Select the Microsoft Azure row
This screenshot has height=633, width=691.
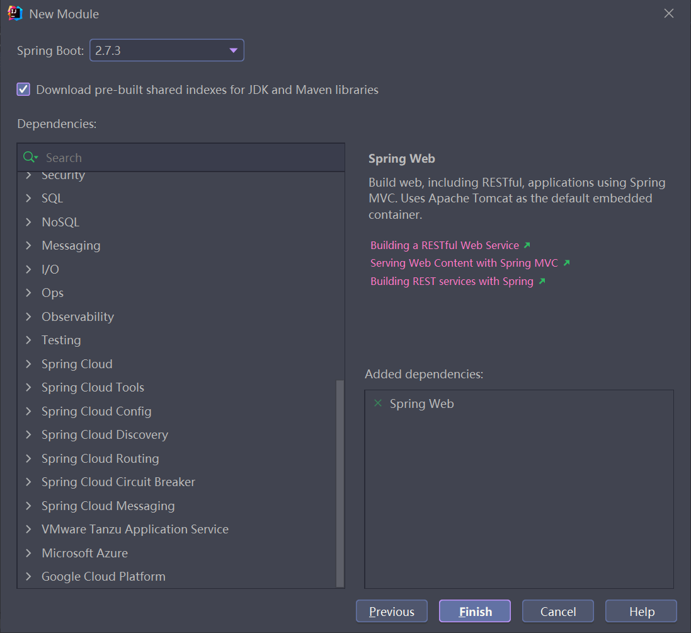coord(177,553)
